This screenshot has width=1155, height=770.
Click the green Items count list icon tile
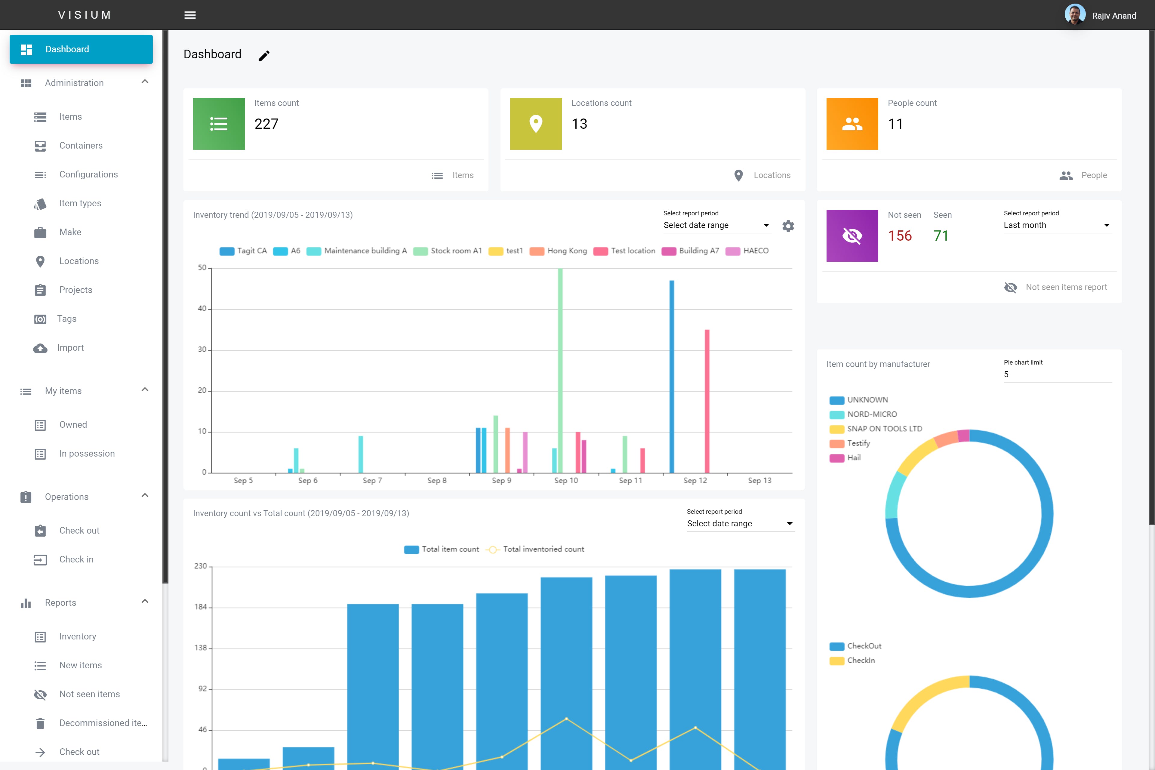219,124
